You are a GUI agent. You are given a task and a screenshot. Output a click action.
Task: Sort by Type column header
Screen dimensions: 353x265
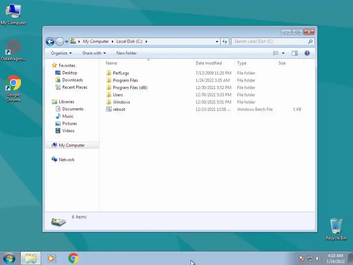pos(255,63)
